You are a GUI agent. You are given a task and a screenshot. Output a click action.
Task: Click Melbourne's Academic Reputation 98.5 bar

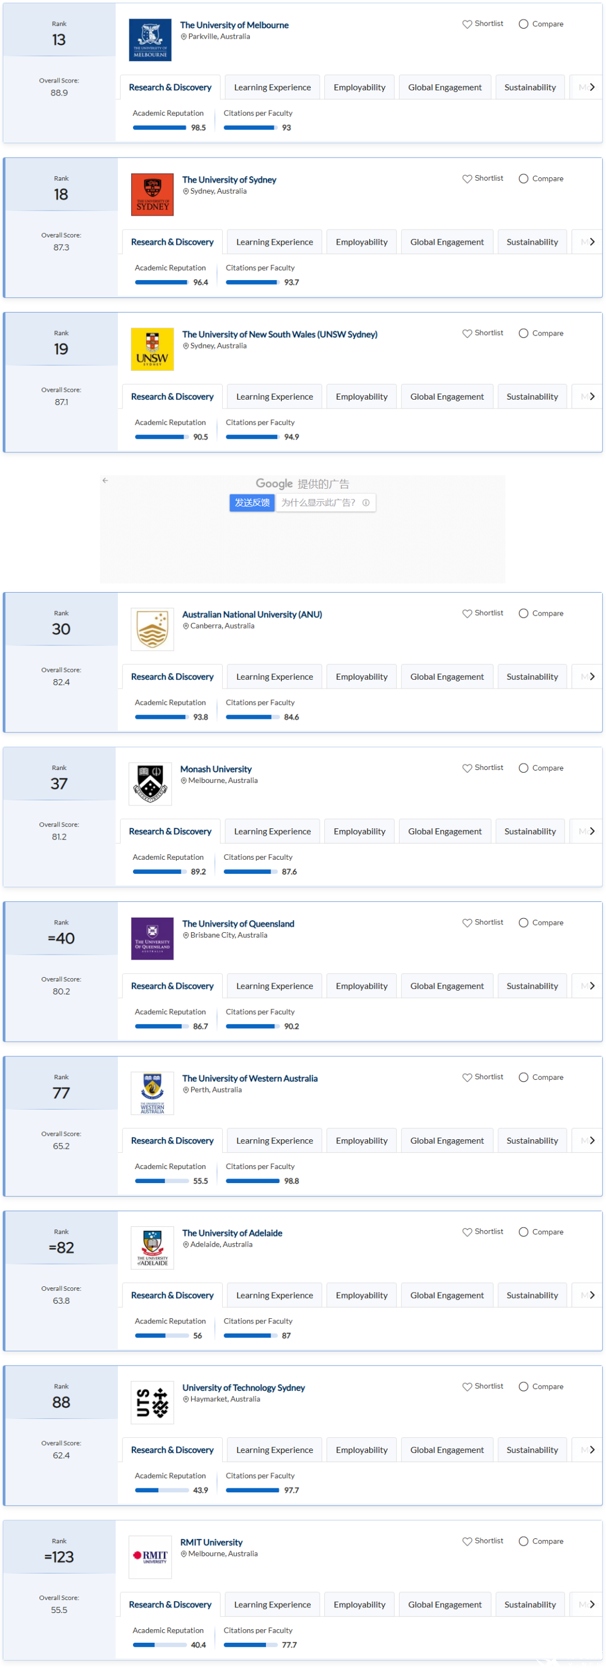click(x=160, y=127)
